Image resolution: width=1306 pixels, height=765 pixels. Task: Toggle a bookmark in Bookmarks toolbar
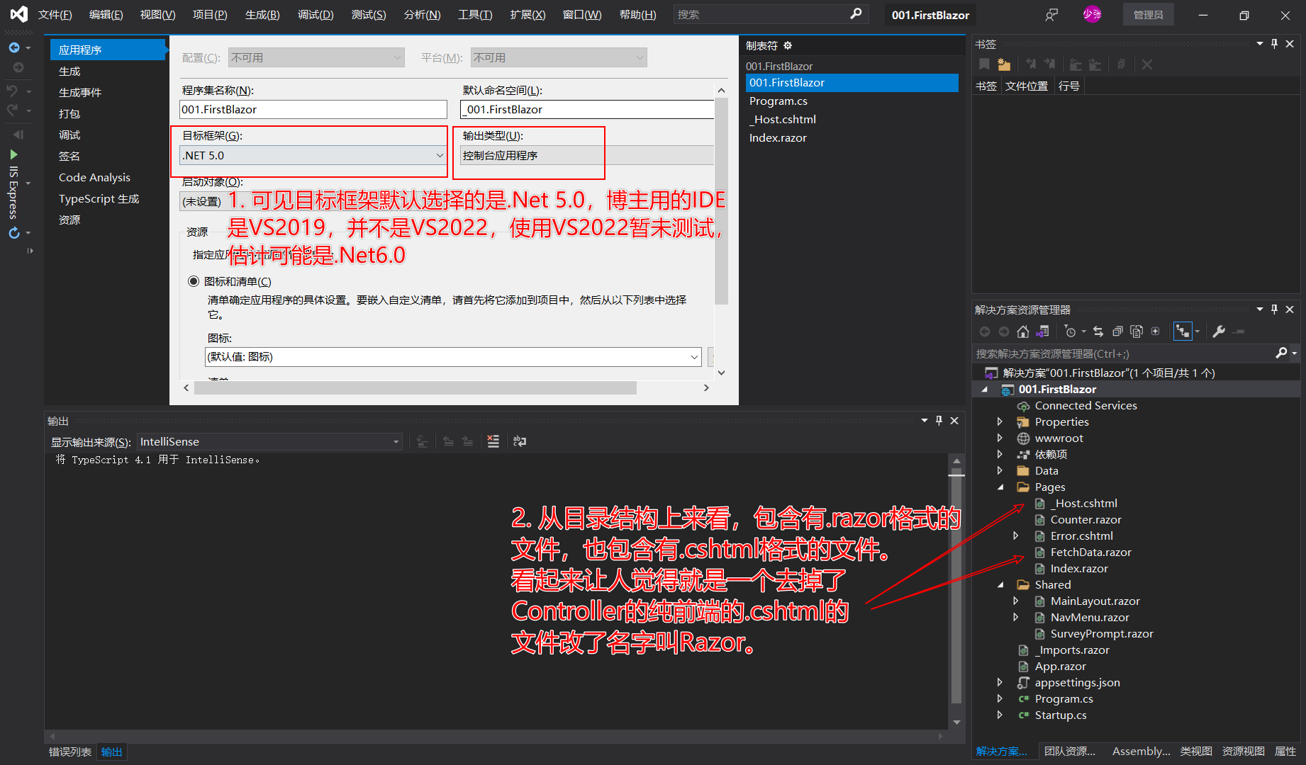[x=984, y=64]
